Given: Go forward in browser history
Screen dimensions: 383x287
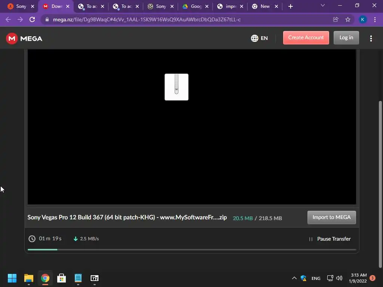Looking at the screenshot, I should 20,19.
